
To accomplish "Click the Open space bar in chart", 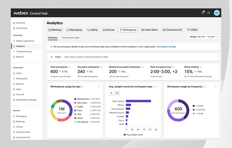I will pyautogui.click(x=138, y=101).
